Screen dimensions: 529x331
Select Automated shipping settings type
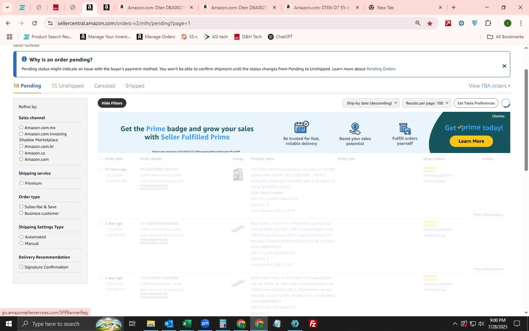click(21, 237)
